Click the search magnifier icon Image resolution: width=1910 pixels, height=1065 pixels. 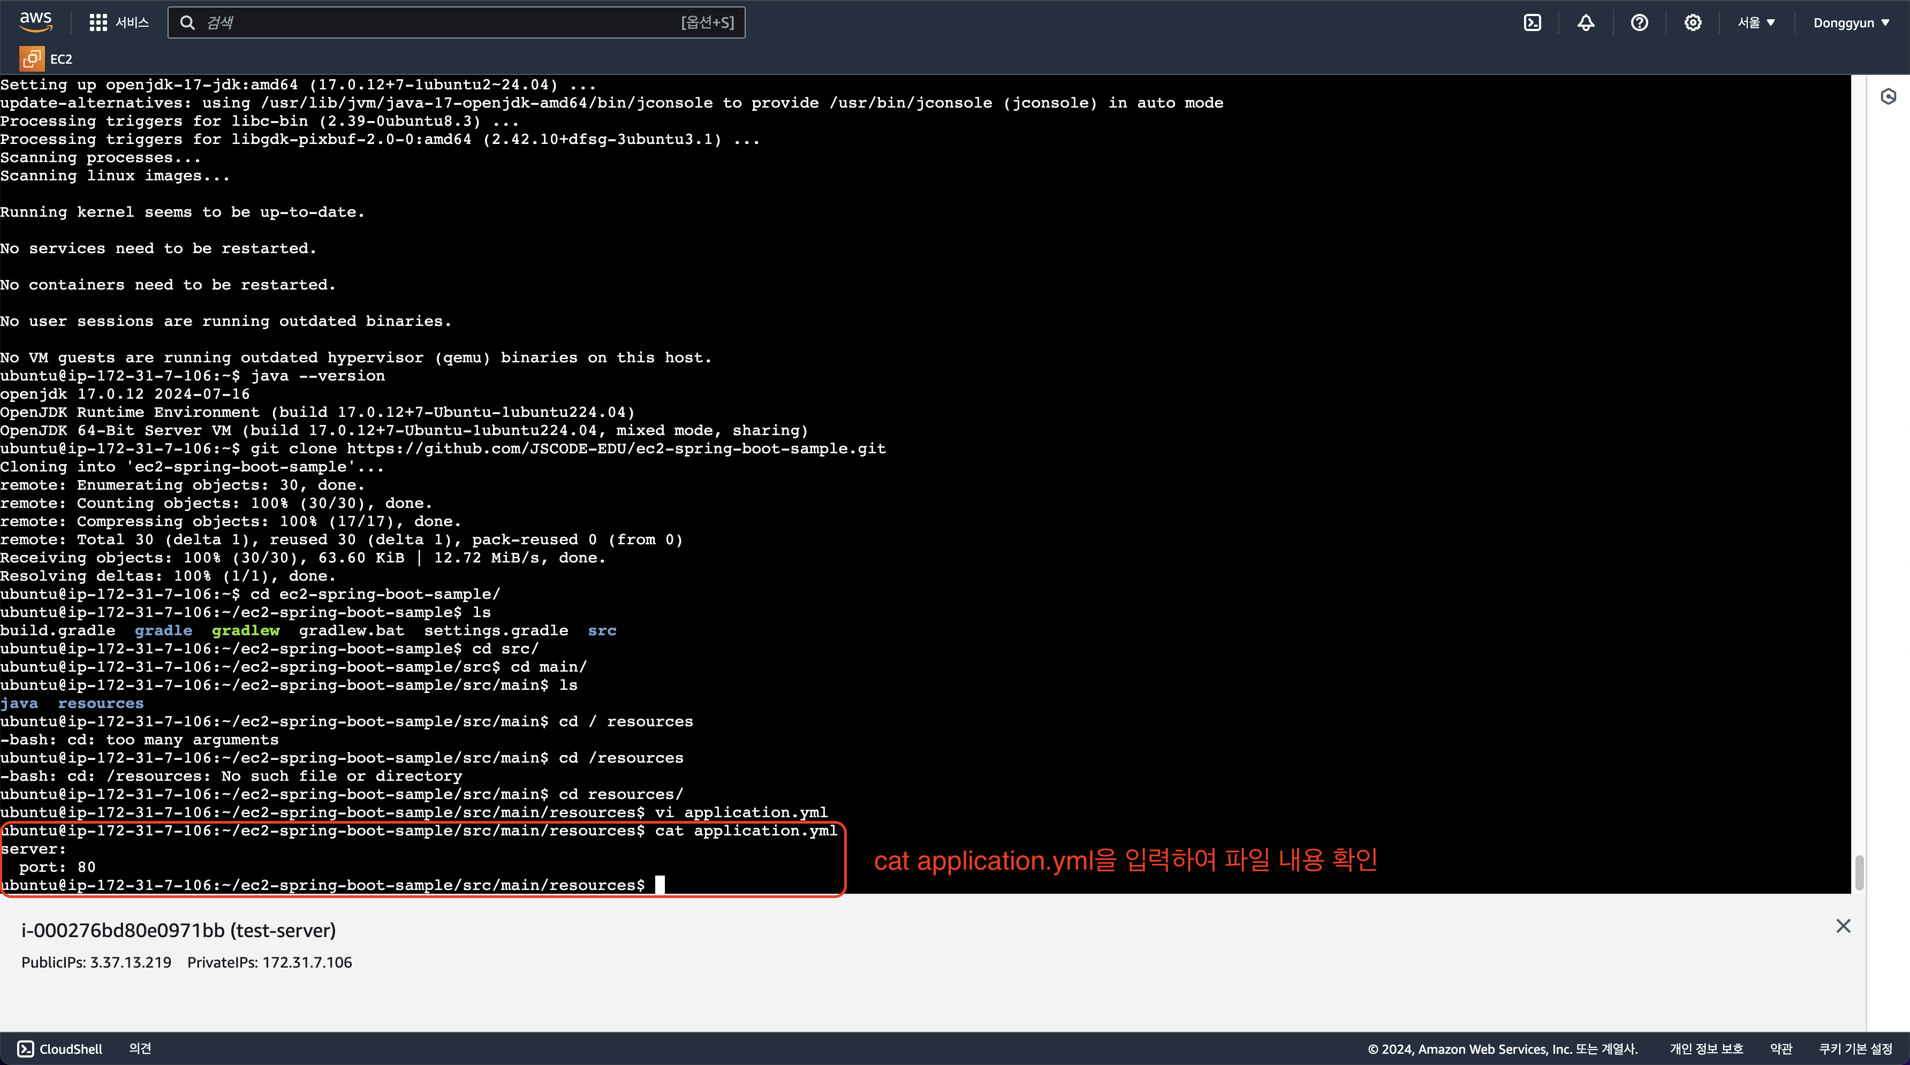(x=187, y=22)
